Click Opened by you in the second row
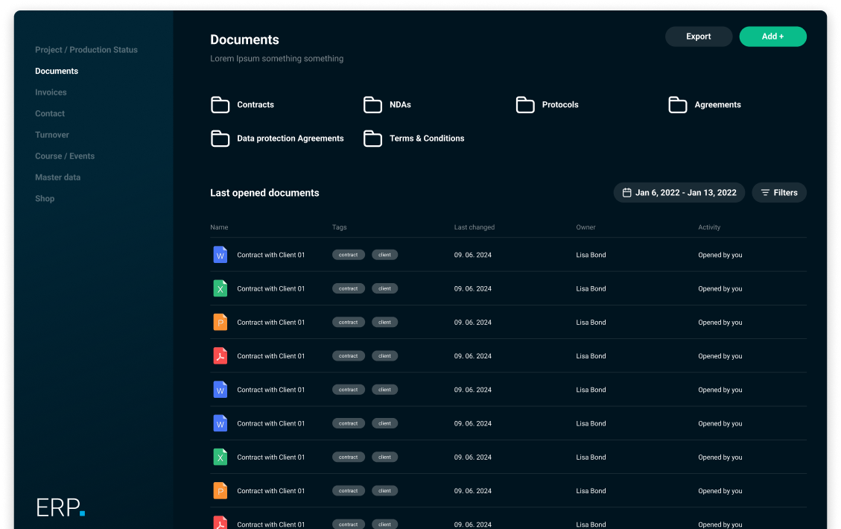 click(720, 288)
